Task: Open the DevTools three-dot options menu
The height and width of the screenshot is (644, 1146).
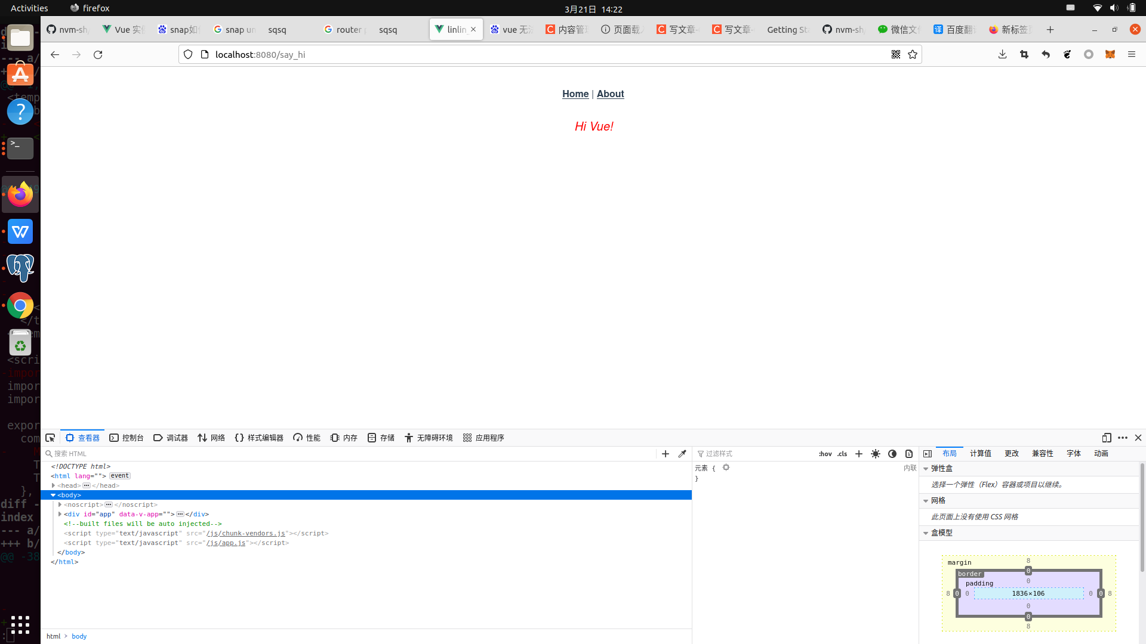Action: pos(1123,438)
